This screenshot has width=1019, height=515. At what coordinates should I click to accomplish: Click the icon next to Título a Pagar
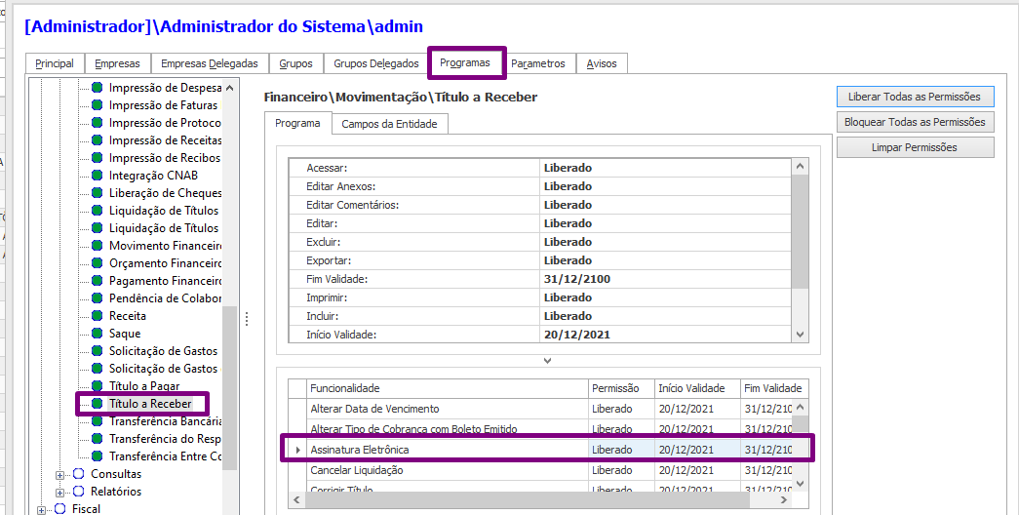[98, 386]
